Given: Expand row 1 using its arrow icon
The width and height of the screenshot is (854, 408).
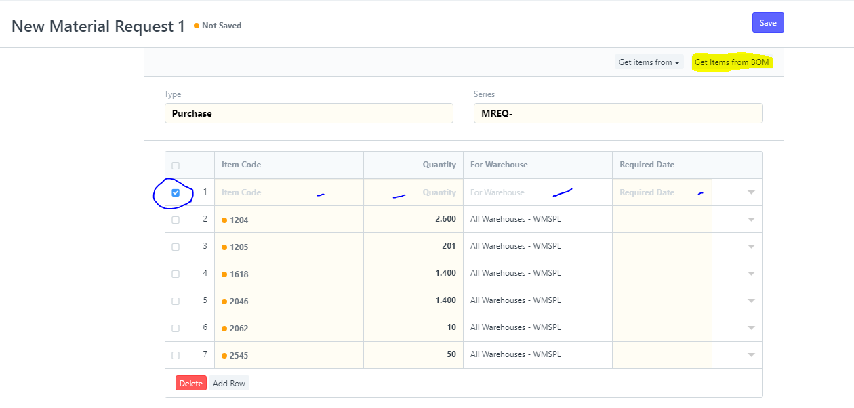Looking at the screenshot, I should tap(750, 192).
